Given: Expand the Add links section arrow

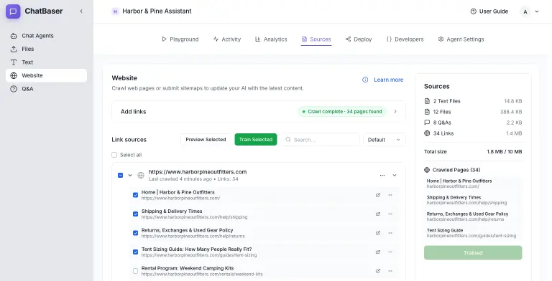Looking at the screenshot, I should coord(395,111).
